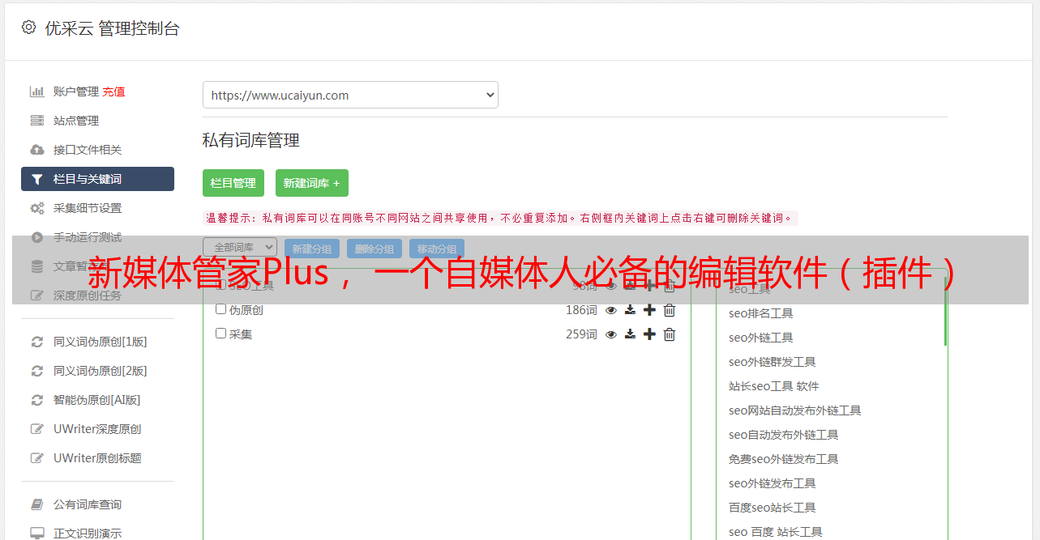1040x540 pixels.
Task: Click the red 充值 link
Action: [x=113, y=91]
